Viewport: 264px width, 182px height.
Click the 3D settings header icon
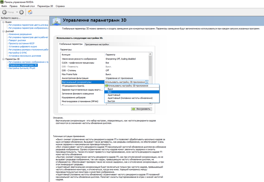(56, 21)
